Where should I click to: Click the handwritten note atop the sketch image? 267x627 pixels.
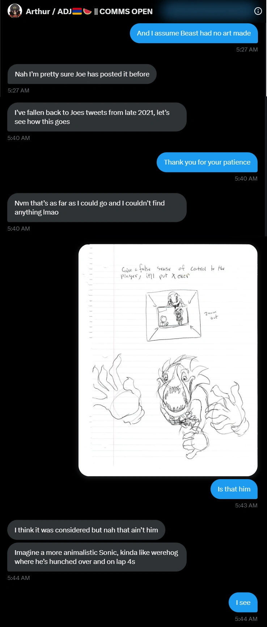pos(173,272)
